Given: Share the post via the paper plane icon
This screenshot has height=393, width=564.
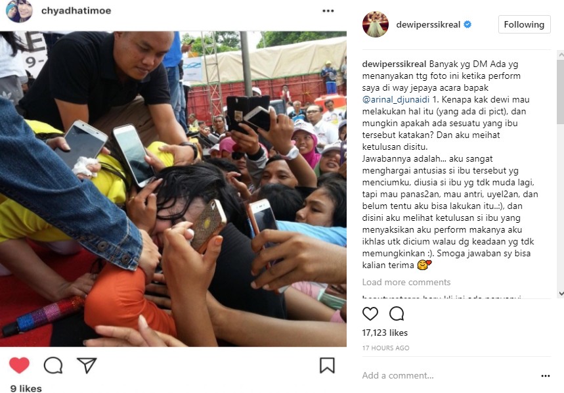Looking at the screenshot, I should (x=87, y=365).
